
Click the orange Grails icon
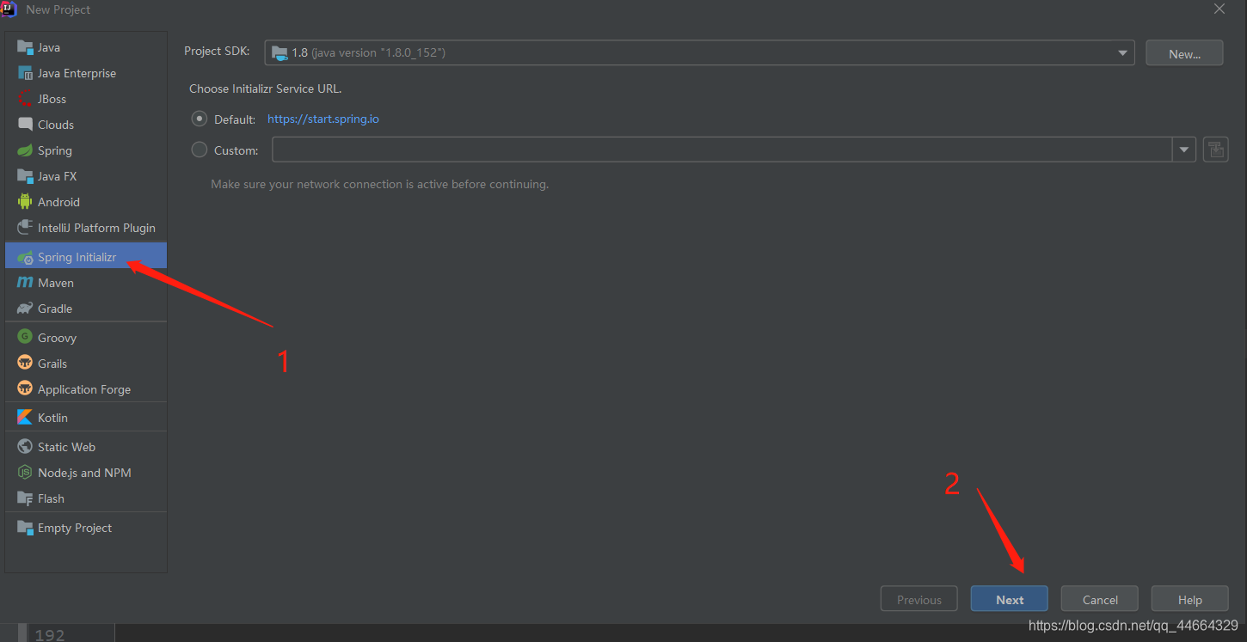[25, 363]
